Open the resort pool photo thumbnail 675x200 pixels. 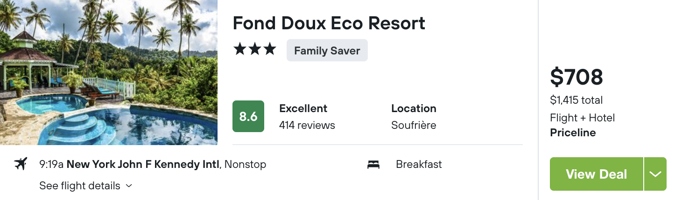click(x=109, y=73)
